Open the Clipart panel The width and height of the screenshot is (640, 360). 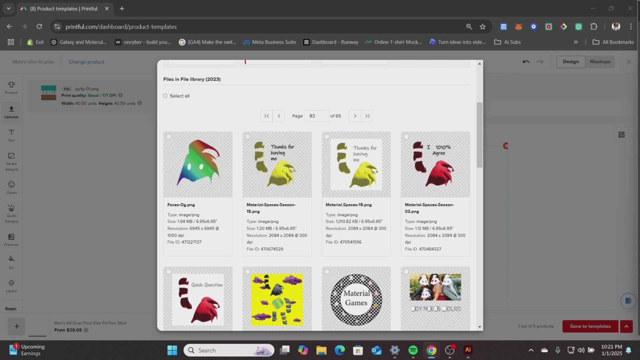point(11,187)
